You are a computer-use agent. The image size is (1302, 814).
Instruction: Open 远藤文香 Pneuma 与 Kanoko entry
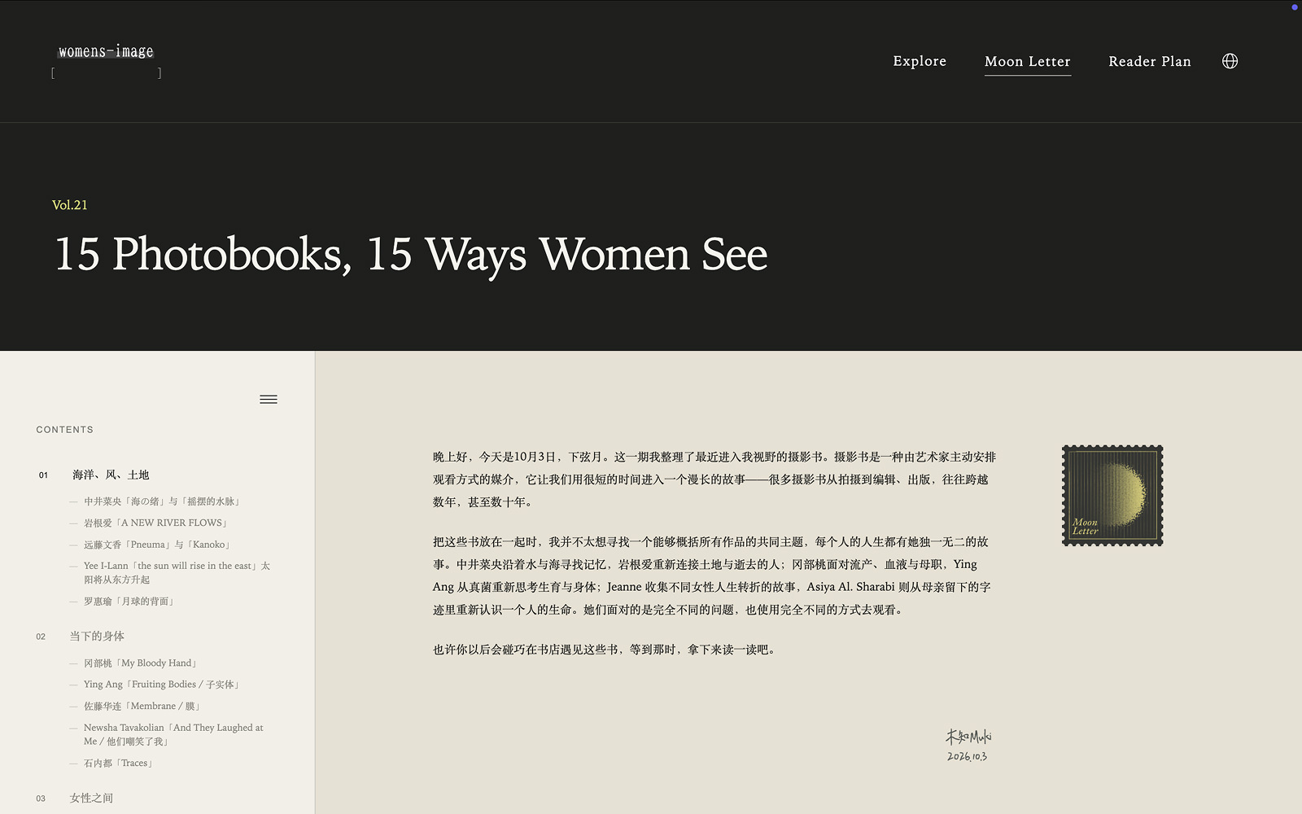[158, 545]
